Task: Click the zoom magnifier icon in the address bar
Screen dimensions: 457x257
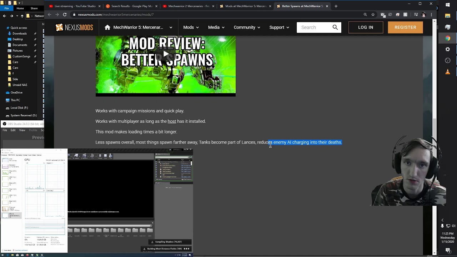Action: click(365, 15)
